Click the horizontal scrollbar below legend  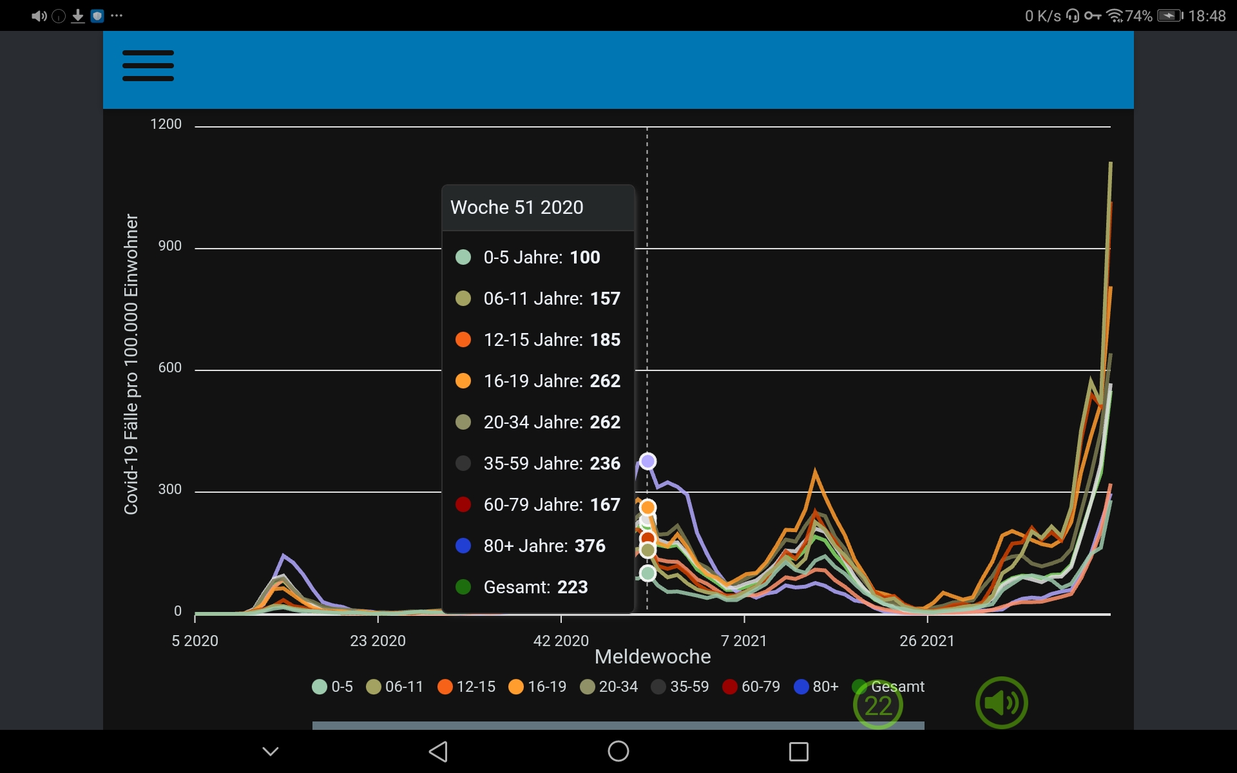617,725
